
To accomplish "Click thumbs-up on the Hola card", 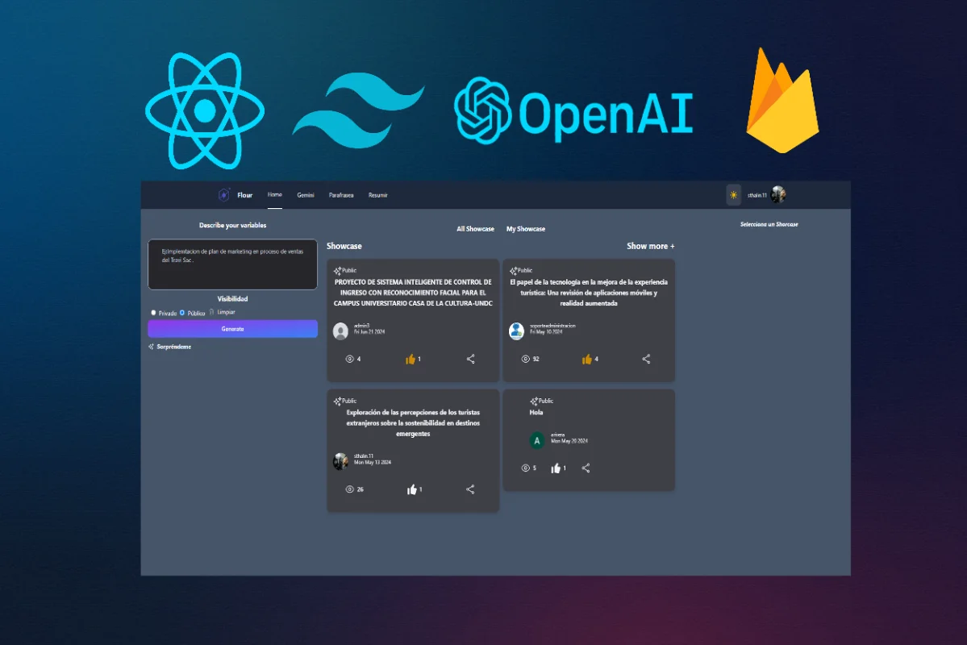I will (556, 468).
